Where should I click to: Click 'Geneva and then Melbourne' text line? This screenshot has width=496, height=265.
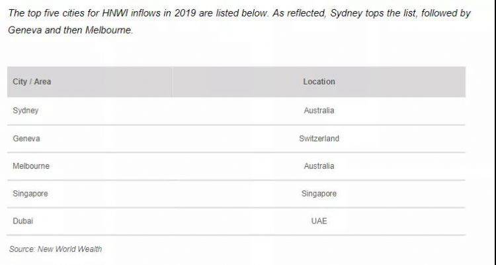[71, 30]
